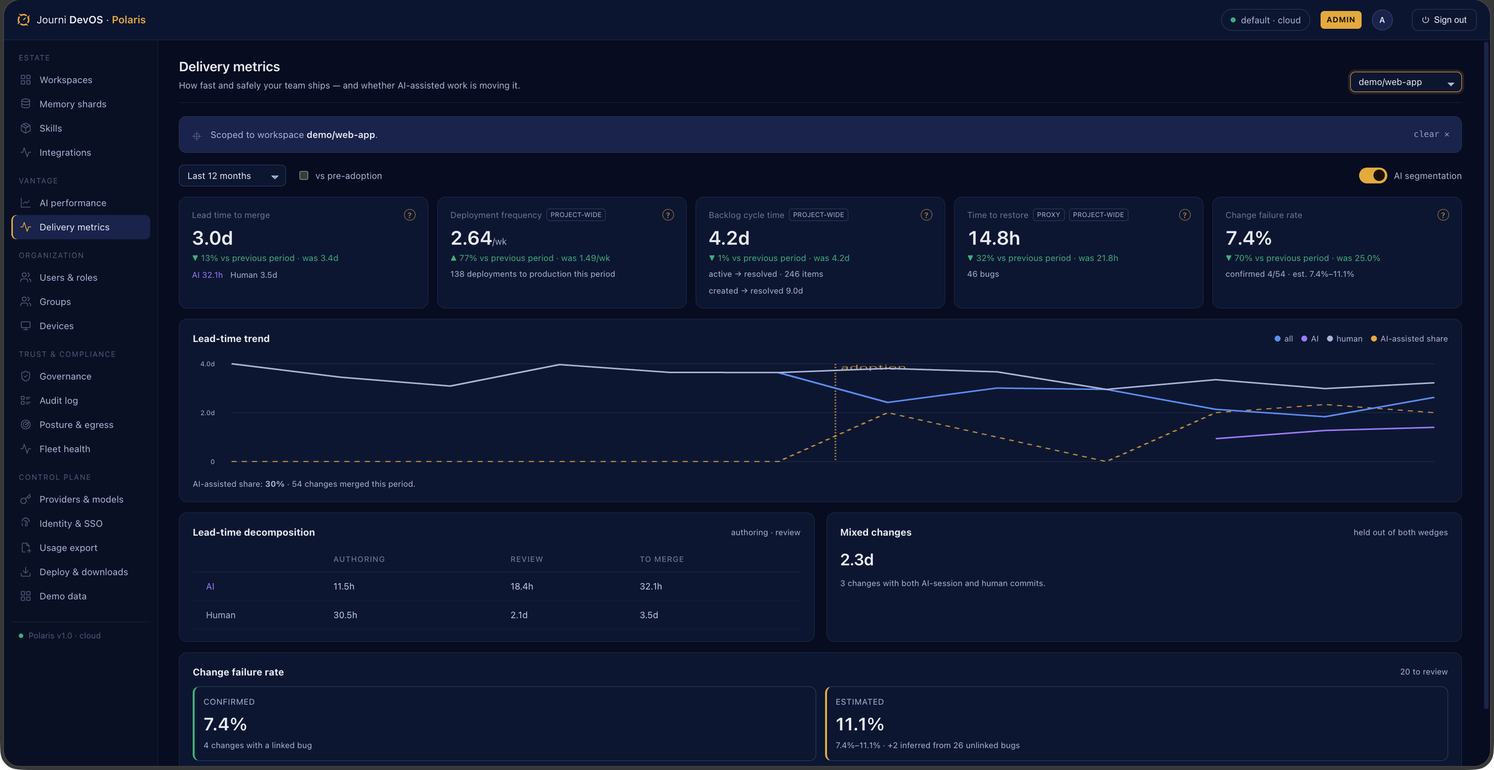
Task: Open help for Change failure rate card
Action: (1443, 215)
